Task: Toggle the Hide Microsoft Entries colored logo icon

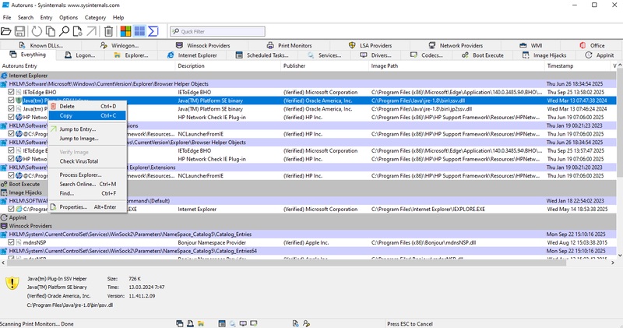Action: (125, 31)
